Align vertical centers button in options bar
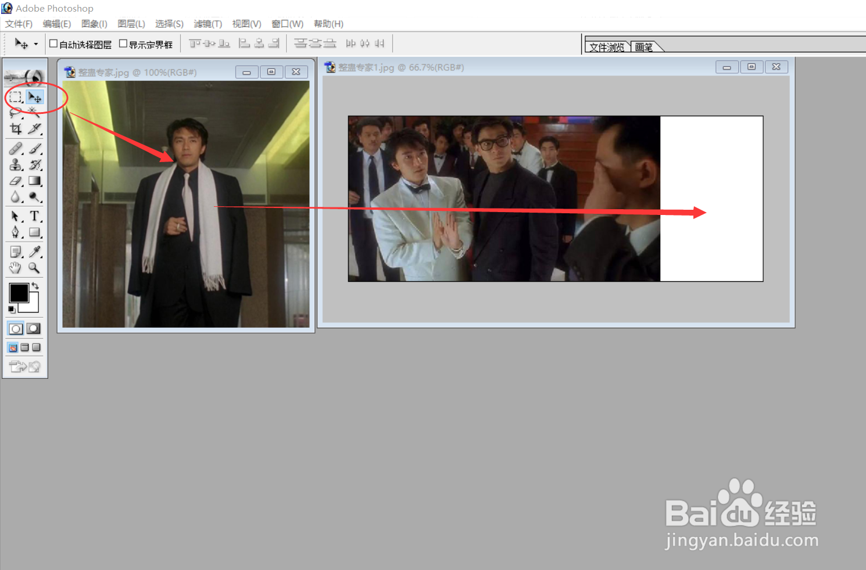The width and height of the screenshot is (866, 570). coord(209,44)
